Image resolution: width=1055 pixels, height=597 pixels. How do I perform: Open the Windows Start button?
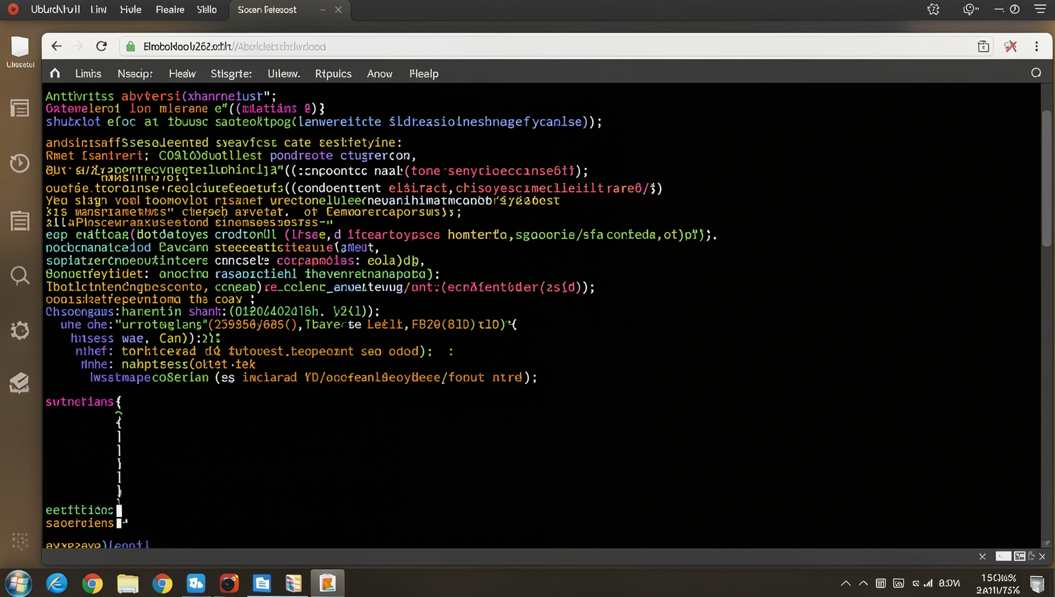18,583
